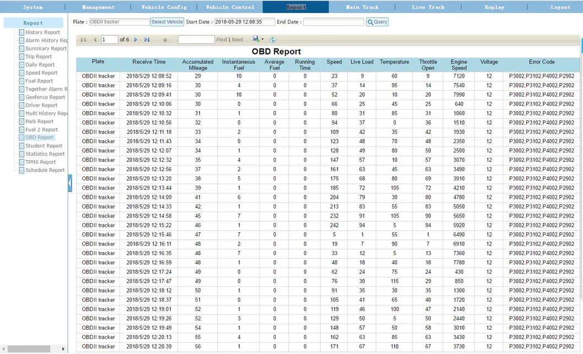
Task: Focus the End Date field
Action: pos(334,22)
